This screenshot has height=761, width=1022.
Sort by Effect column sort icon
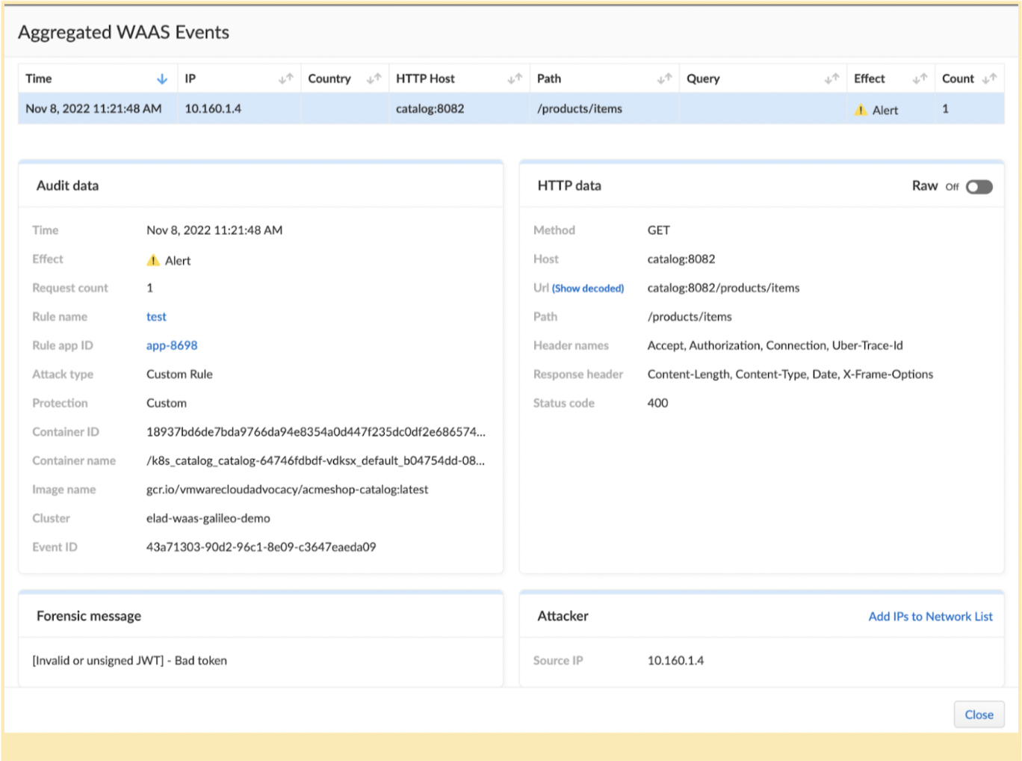920,78
